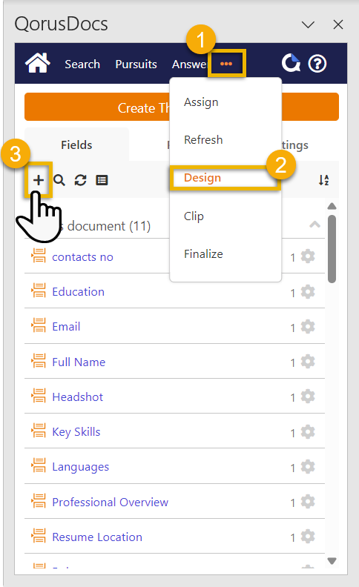This screenshot has width=359, height=587.
Task: Click the scroll down arrow of the list
Action: 332,560
